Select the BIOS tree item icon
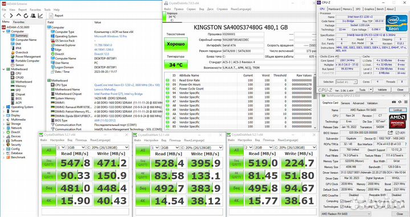The height and width of the screenshot is (217, 410). (13, 99)
